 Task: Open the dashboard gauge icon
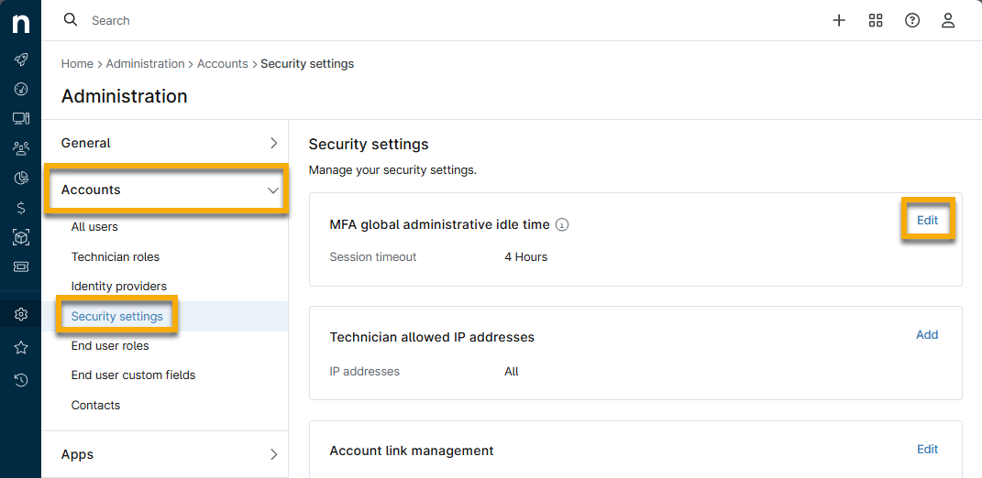pos(20,89)
